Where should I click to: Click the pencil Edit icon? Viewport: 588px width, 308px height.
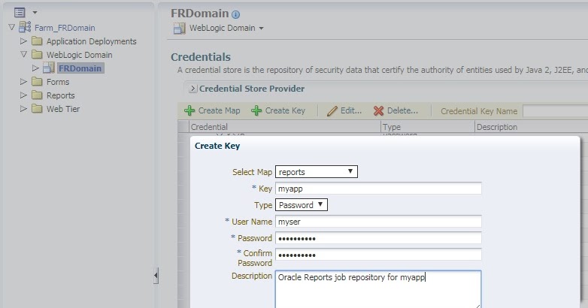pos(332,111)
